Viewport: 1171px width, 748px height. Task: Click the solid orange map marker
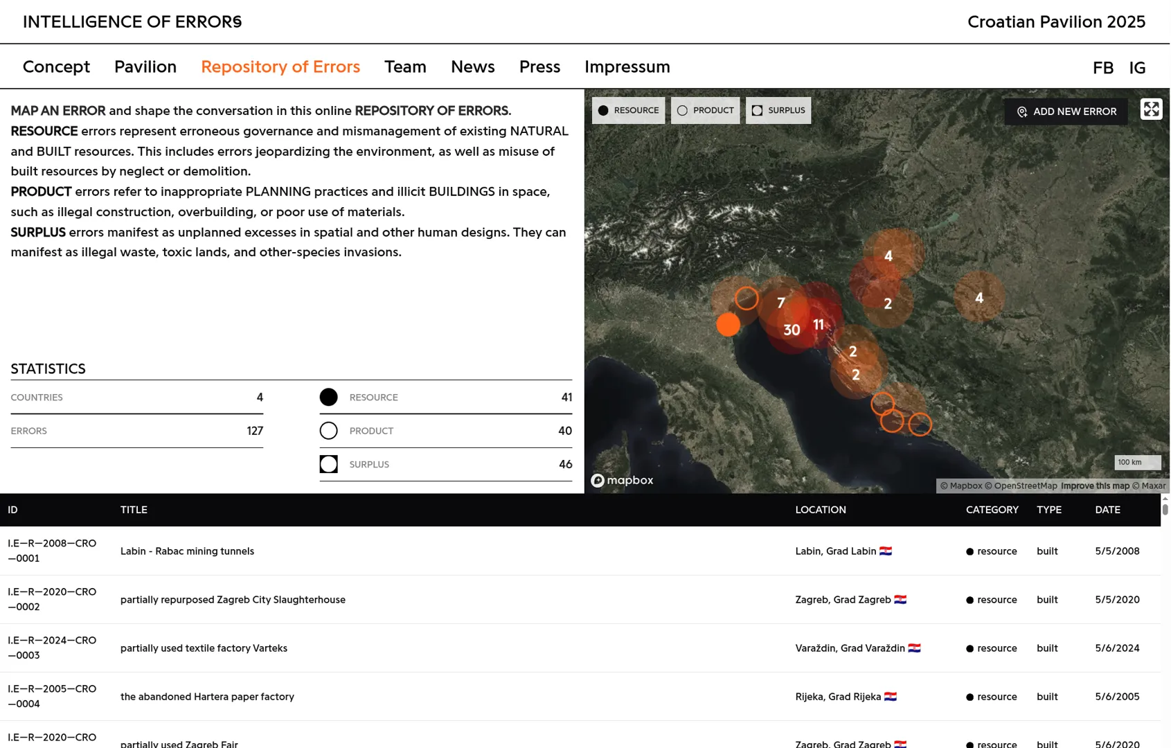pos(728,324)
